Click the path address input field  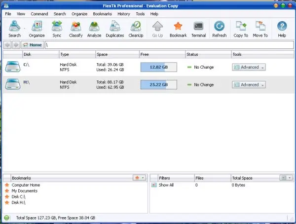(x=169, y=45)
